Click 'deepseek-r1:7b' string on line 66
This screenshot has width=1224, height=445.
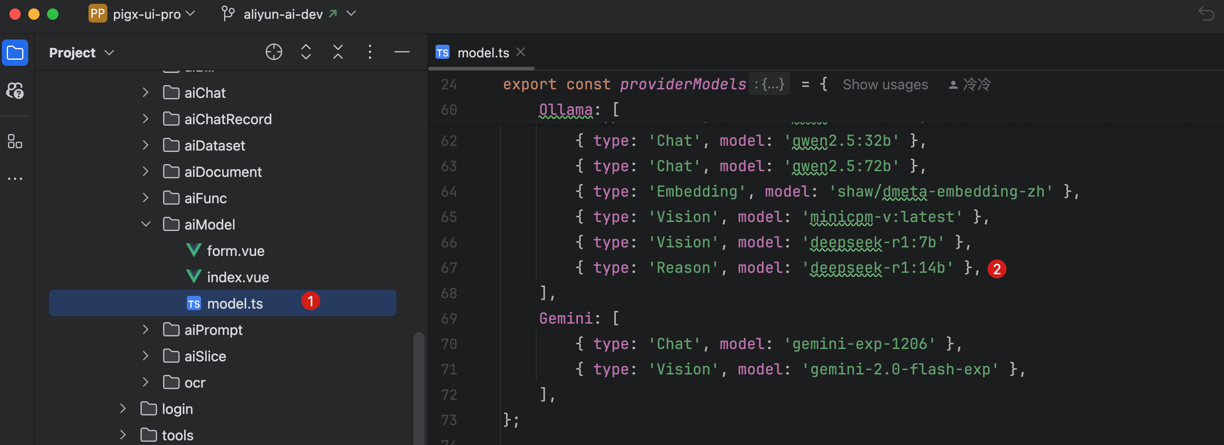click(873, 242)
